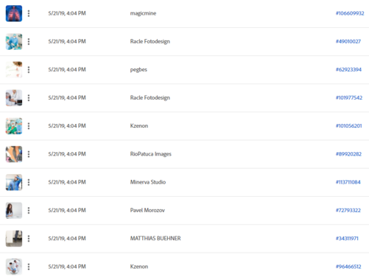
Task: Open options for the RioPatuca Images row
Action: pos(29,154)
